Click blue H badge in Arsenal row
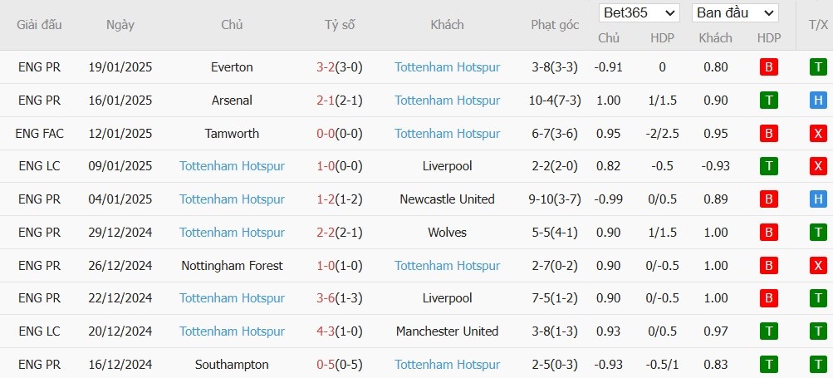The width and height of the screenshot is (833, 378). (x=818, y=101)
